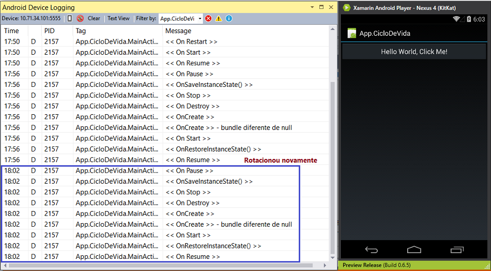
Task: Select the 17:56 OnSaveInstanceState() message
Action: point(209,85)
